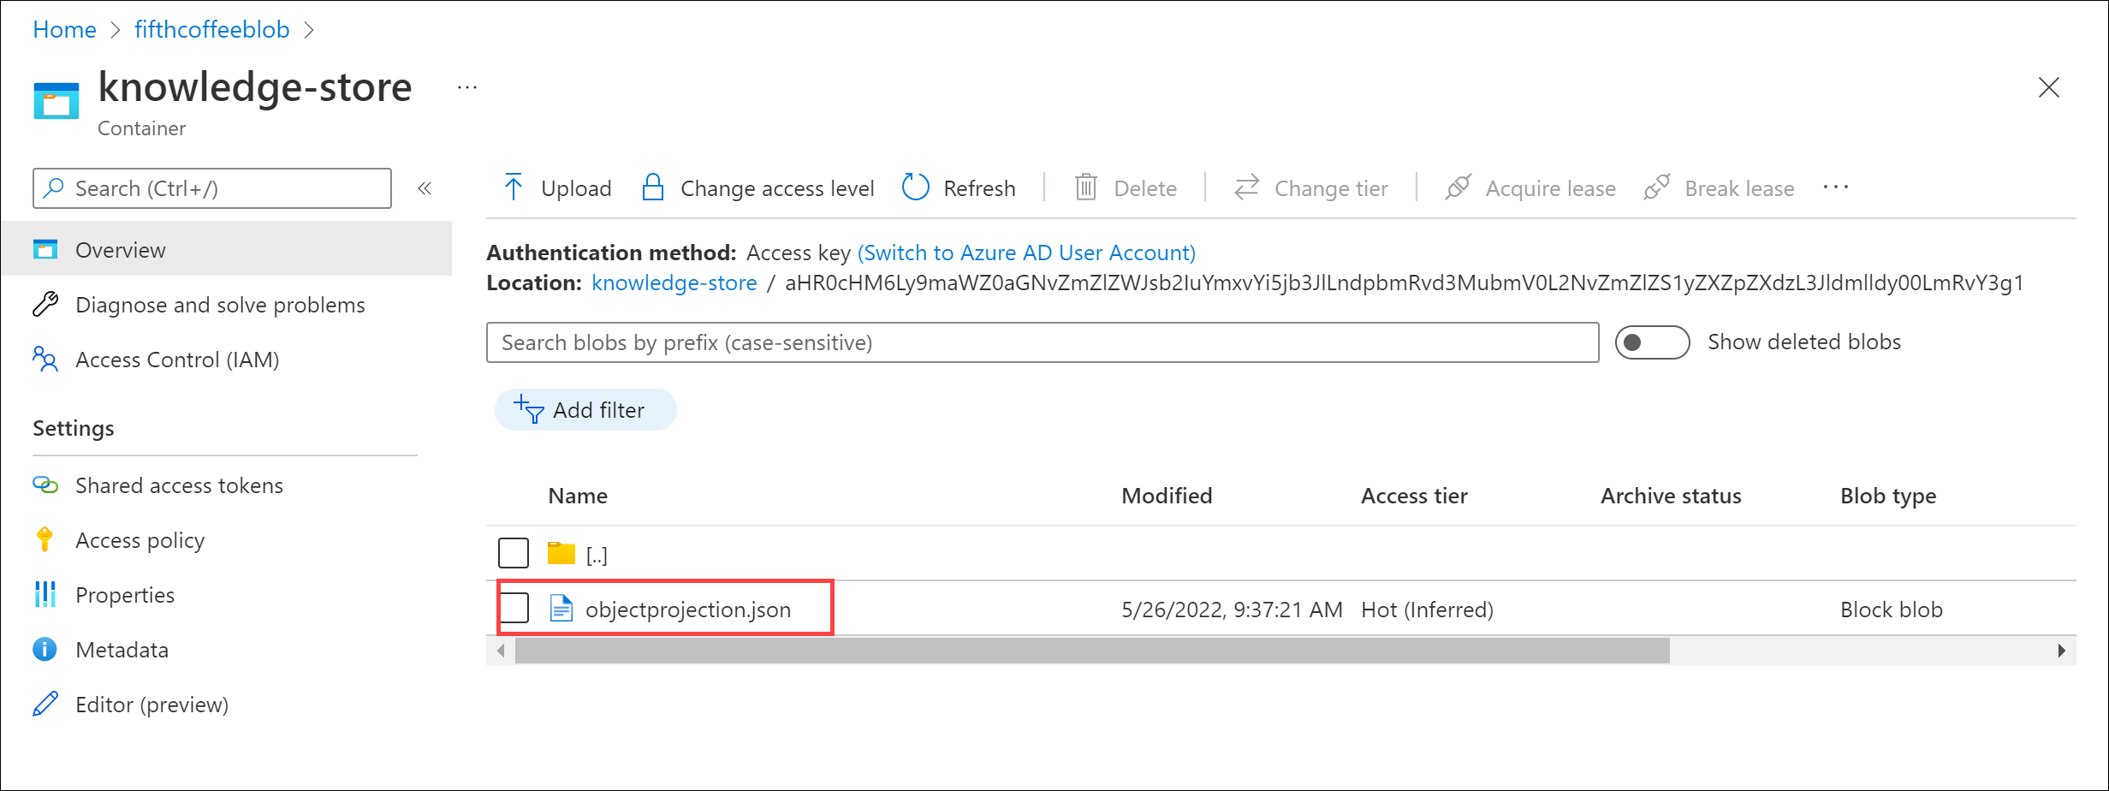2109x791 pixels.
Task: Open Editor (preview) page
Action: 152,705
